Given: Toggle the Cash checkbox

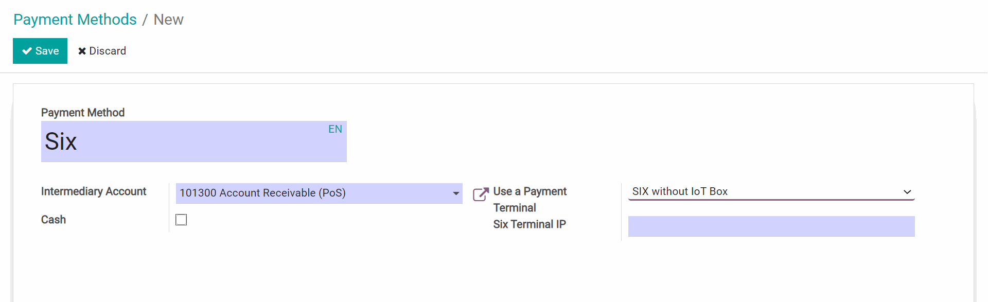Looking at the screenshot, I should click(181, 220).
